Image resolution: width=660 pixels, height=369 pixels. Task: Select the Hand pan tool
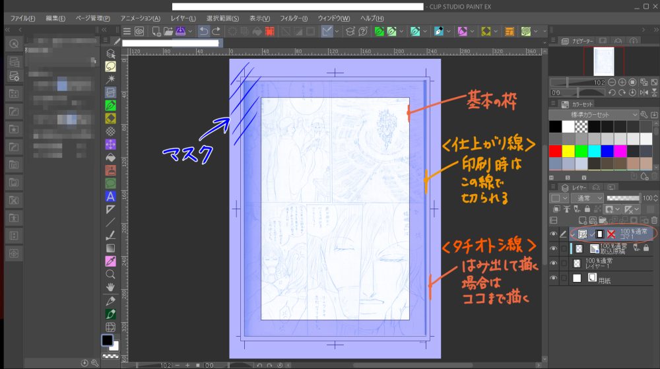point(110,287)
